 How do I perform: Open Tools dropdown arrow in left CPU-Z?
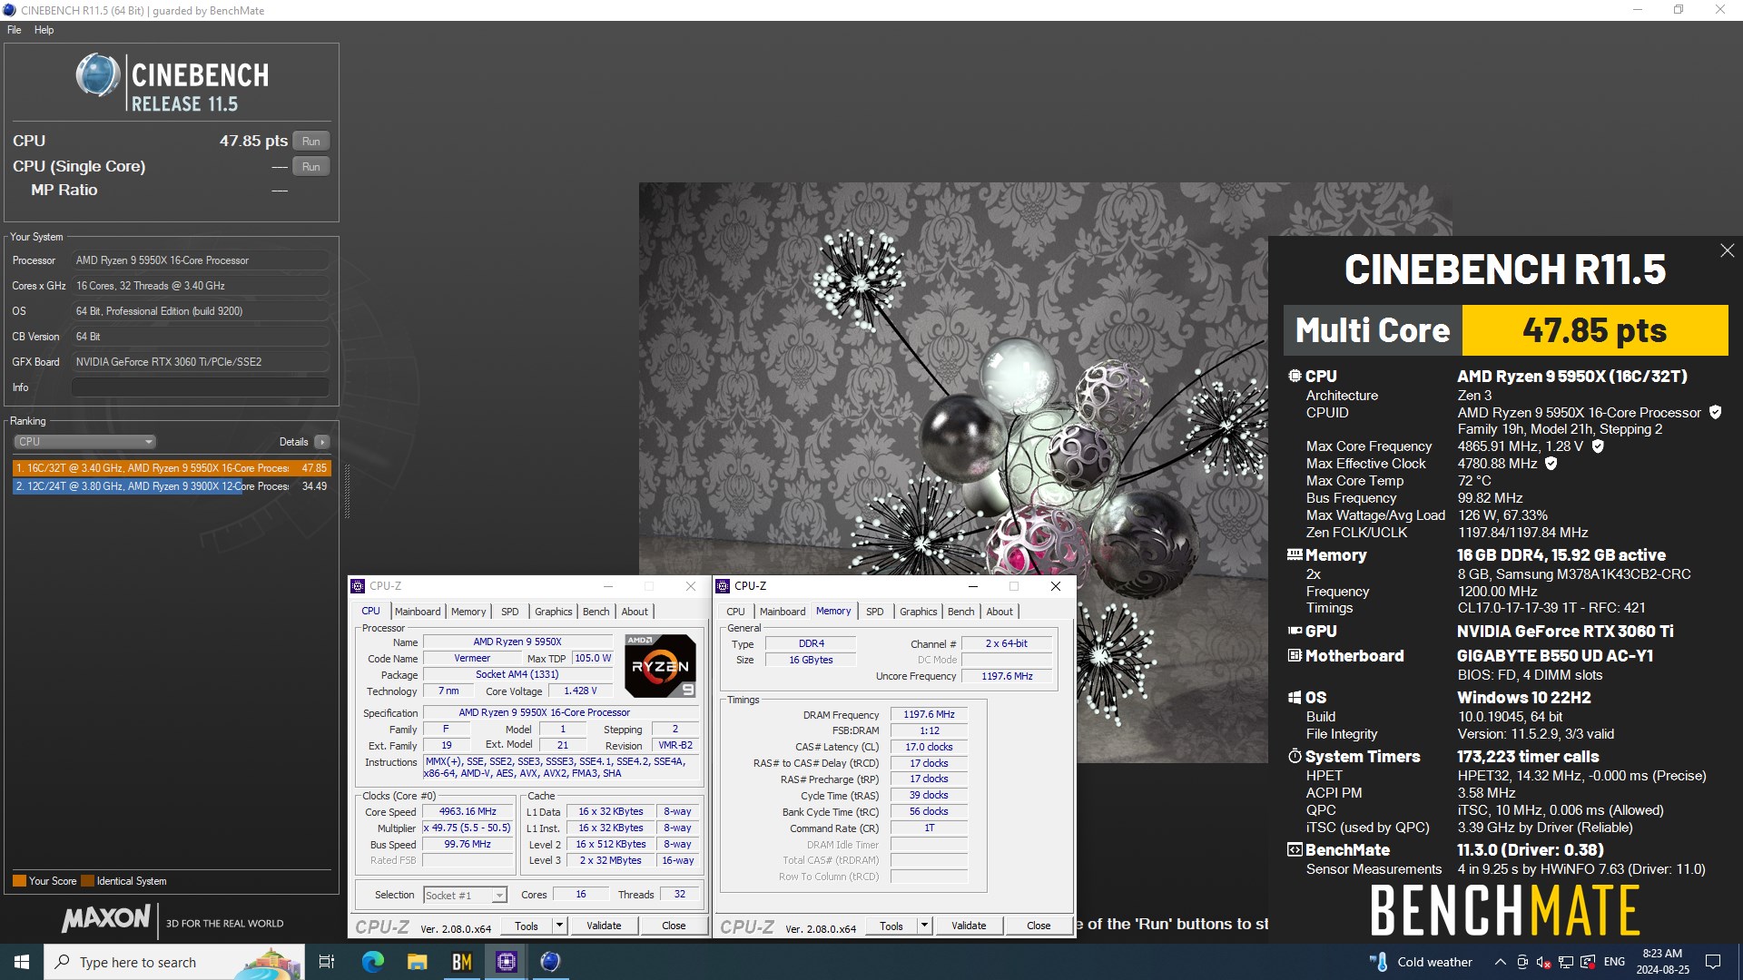(x=559, y=926)
